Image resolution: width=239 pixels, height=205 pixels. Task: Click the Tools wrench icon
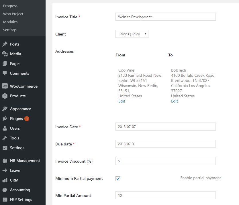(5, 138)
